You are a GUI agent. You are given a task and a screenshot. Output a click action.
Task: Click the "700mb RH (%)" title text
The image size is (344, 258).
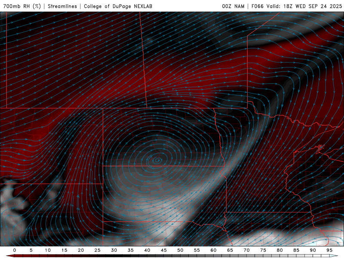click(x=22, y=6)
